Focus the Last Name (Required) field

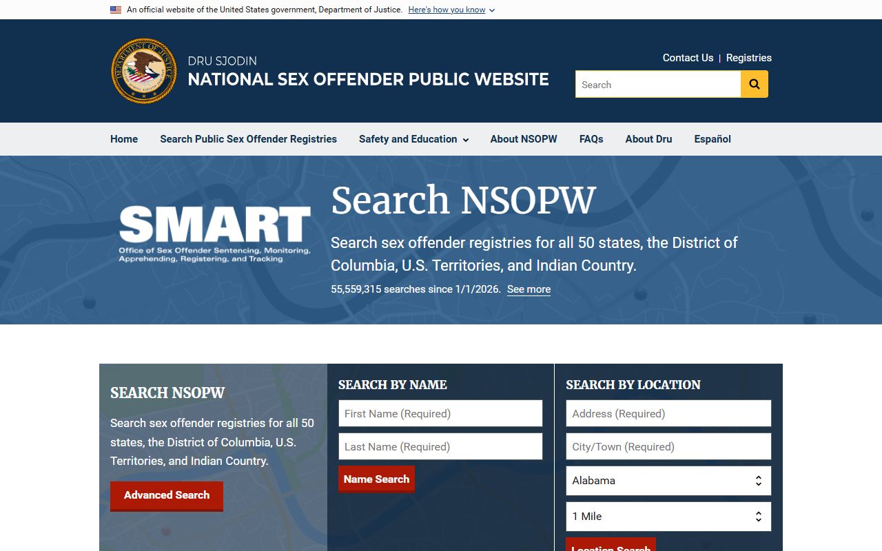440,446
